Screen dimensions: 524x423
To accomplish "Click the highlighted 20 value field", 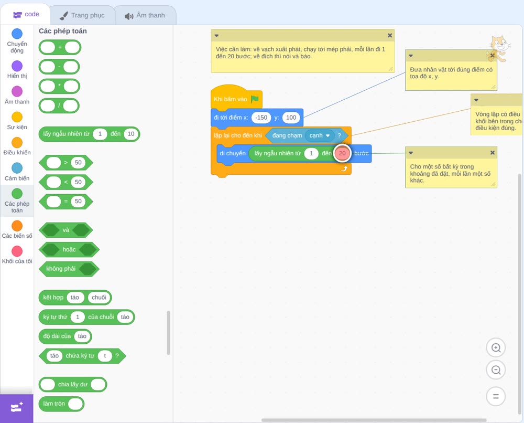I will tap(342, 153).
